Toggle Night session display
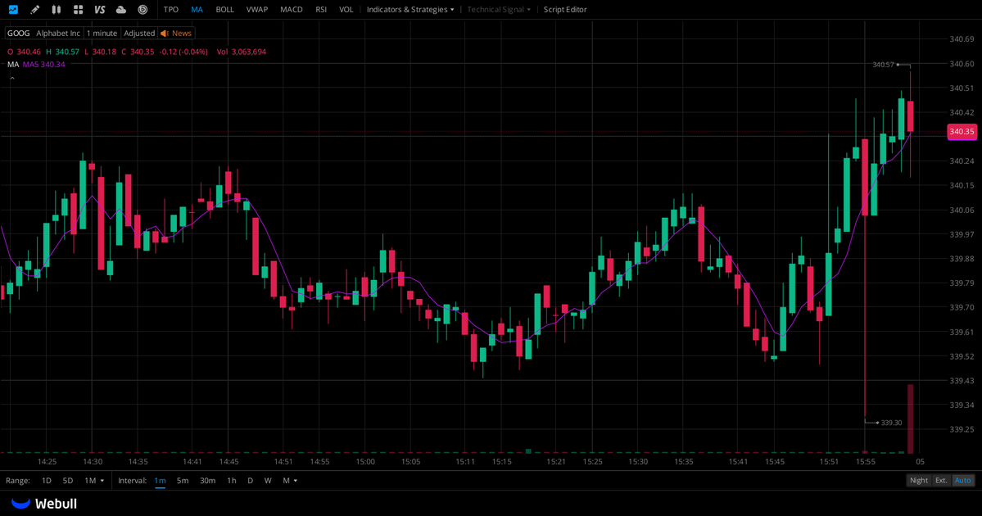Image resolution: width=982 pixels, height=516 pixels. [919, 480]
